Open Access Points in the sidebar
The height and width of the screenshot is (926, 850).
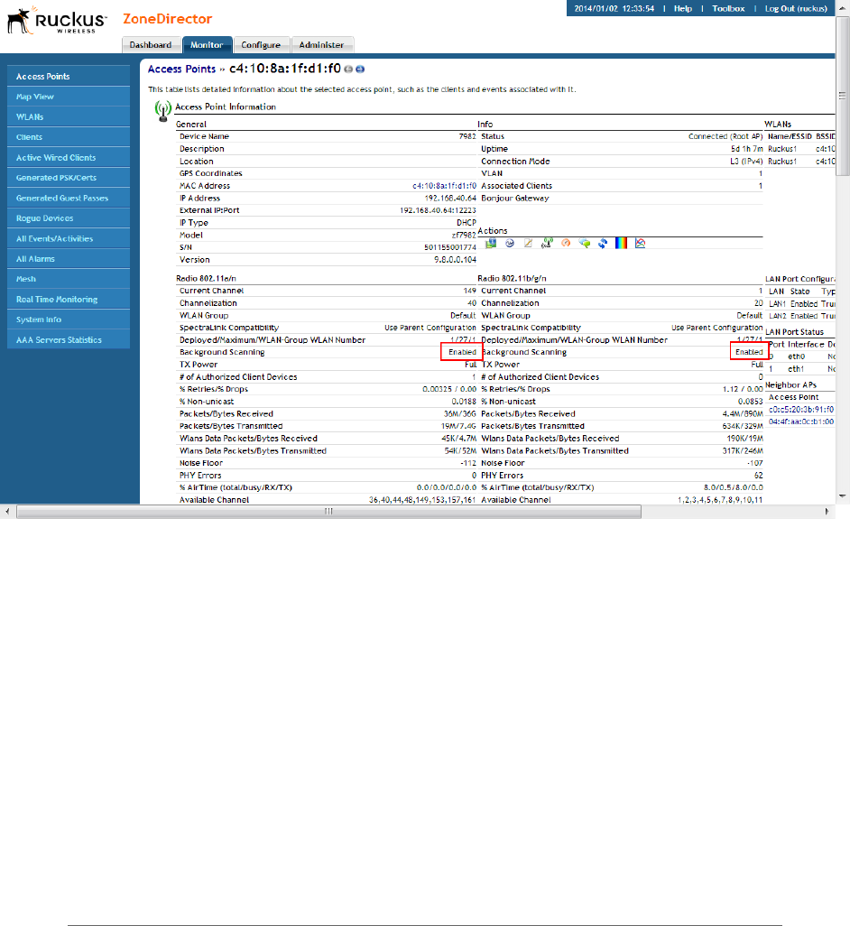coord(69,76)
